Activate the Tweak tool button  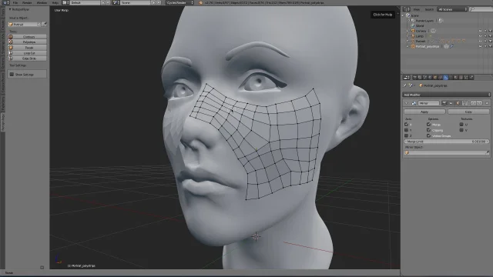click(x=27, y=48)
